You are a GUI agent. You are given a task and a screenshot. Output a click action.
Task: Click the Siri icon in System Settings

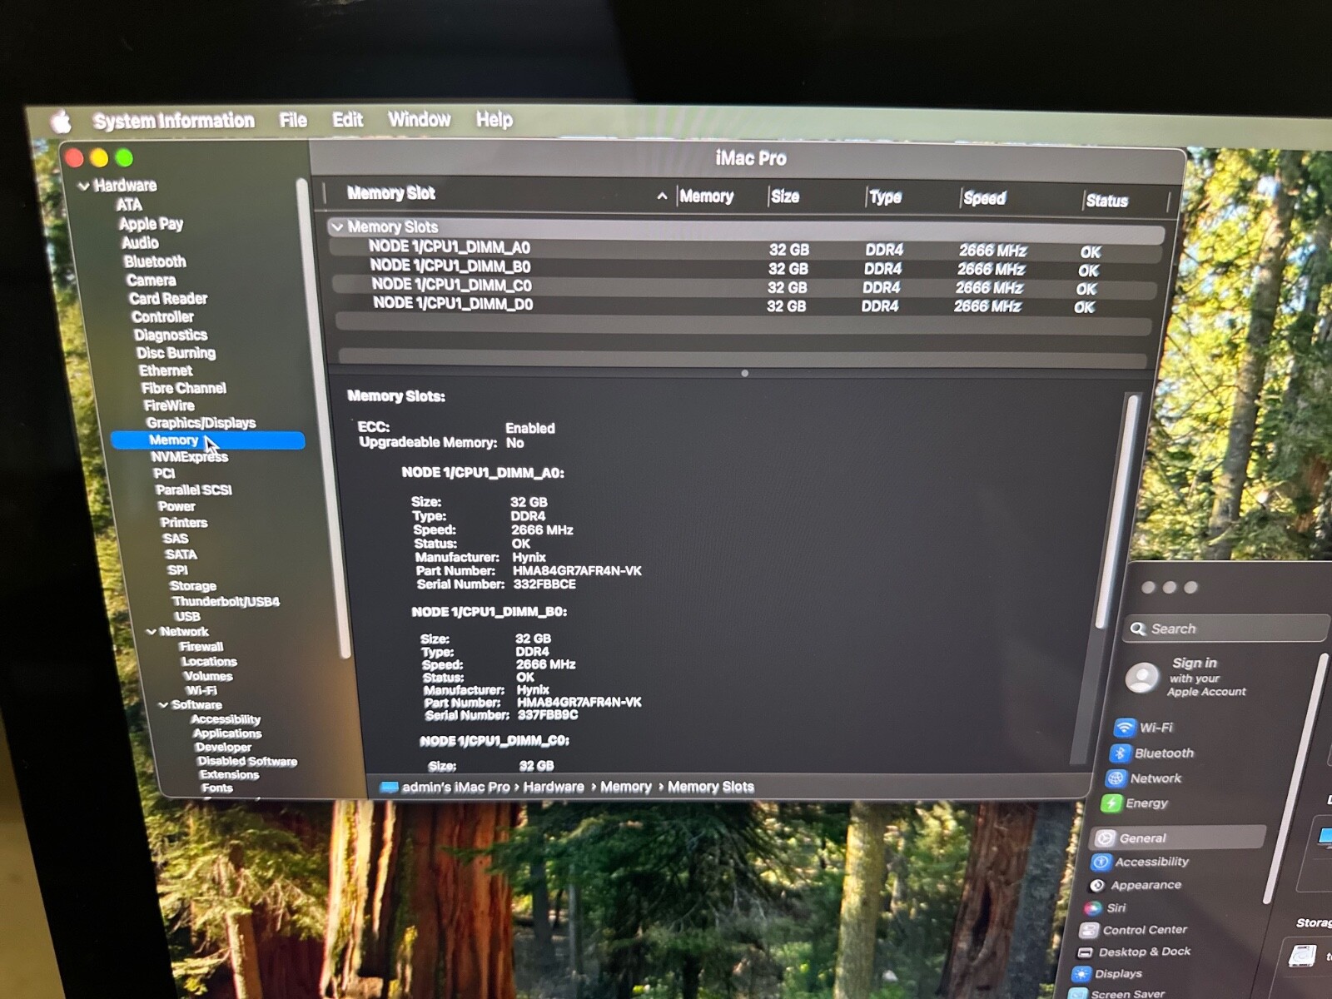[1092, 907]
